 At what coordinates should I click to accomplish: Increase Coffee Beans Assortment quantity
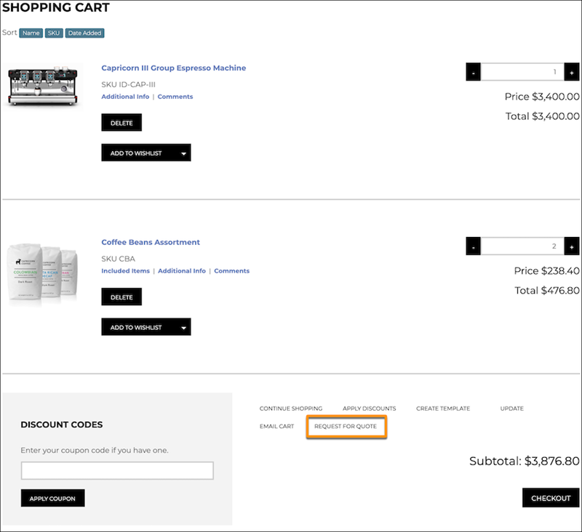[x=572, y=246]
